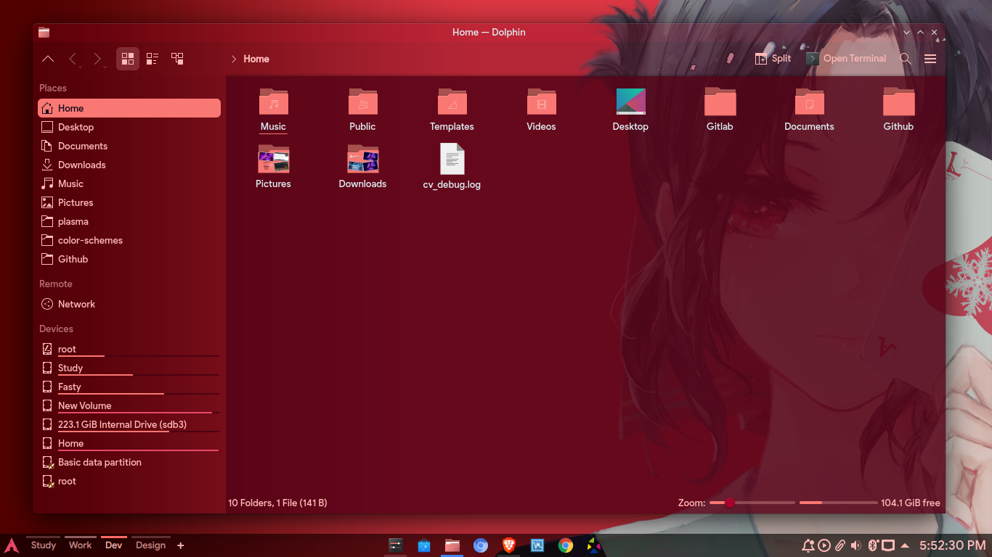Click the Split view button
The image size is (992, 557).
tap(773, 59)
